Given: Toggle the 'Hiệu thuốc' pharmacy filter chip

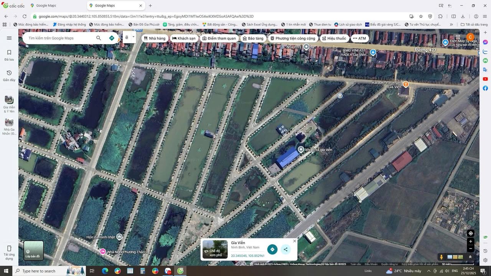Looking at the screenshot, I should [334, 38].
